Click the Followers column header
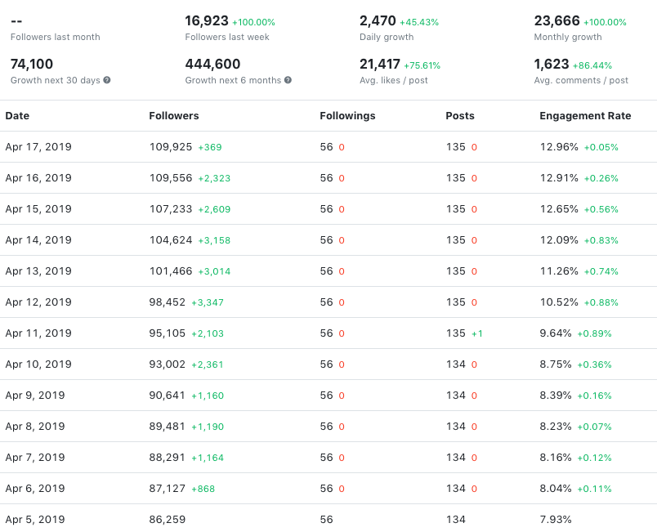This screenshot has height=532, width=657. [174, 116]
